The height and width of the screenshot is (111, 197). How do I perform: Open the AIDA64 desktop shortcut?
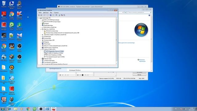point(4,100)
